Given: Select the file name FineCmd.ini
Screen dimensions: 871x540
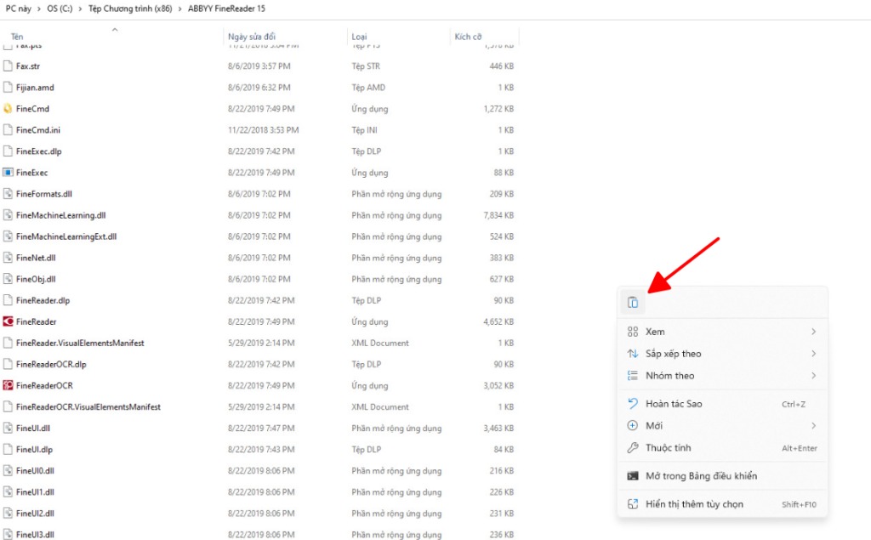Looking at the screenshot, I should pos(37,130).
